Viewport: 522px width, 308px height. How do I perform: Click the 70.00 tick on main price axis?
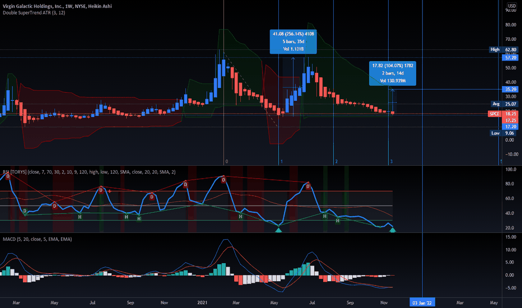[511, 39]
